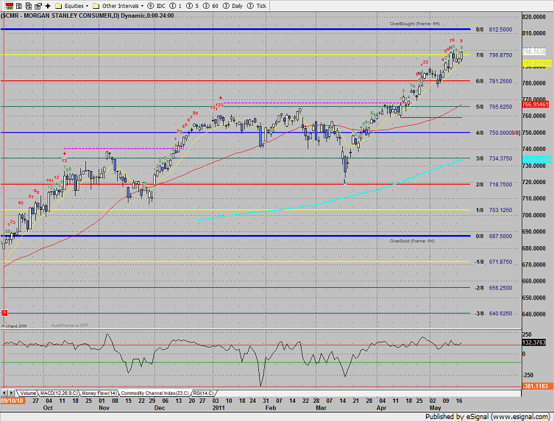The height and width of the screenshot is (422, 554).
Task: Click the white 798.7630 last price tag
Action: (x=534, y=52)
